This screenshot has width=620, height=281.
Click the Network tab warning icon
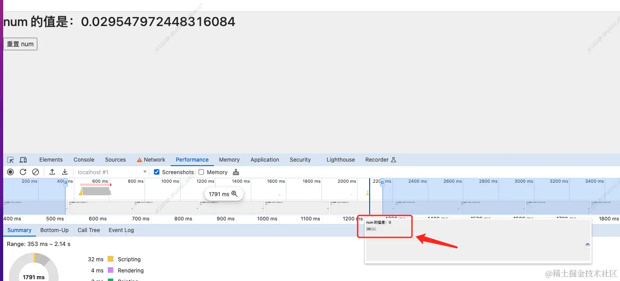coord(140,160)
